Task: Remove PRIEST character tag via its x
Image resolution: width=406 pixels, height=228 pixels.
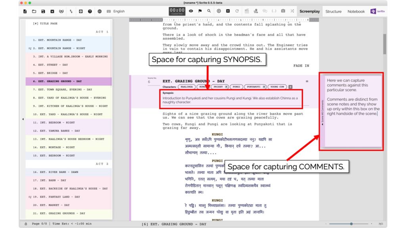Action: click(x=226, y=87)
